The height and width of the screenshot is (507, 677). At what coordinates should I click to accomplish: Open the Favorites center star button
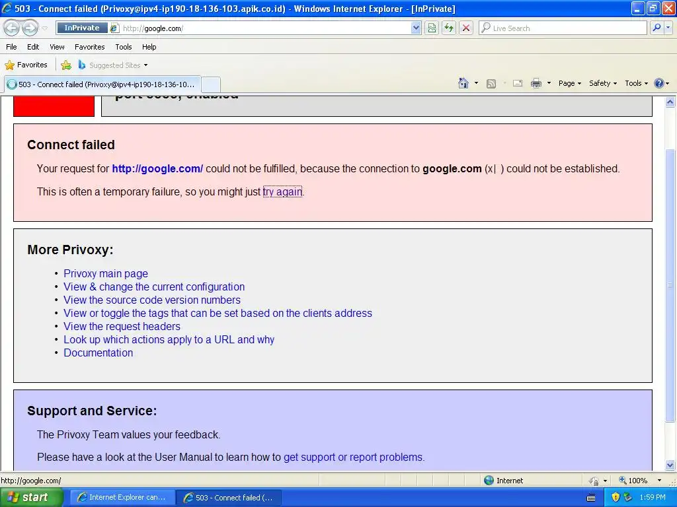point(26,65)
